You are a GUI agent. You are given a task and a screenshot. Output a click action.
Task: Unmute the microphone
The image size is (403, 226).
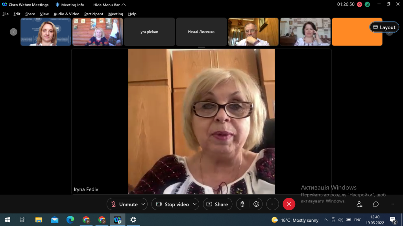coord(125,204)
